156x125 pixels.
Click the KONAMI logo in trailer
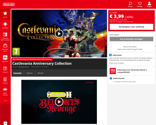click(x=89, y=83)
